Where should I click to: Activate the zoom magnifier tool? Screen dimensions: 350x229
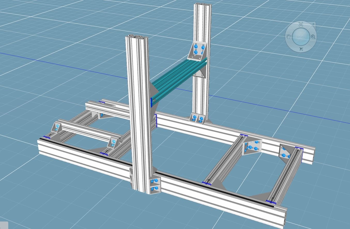tap(313, 37)
